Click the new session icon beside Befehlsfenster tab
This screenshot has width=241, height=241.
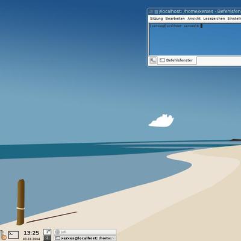[x=153, y=60]
